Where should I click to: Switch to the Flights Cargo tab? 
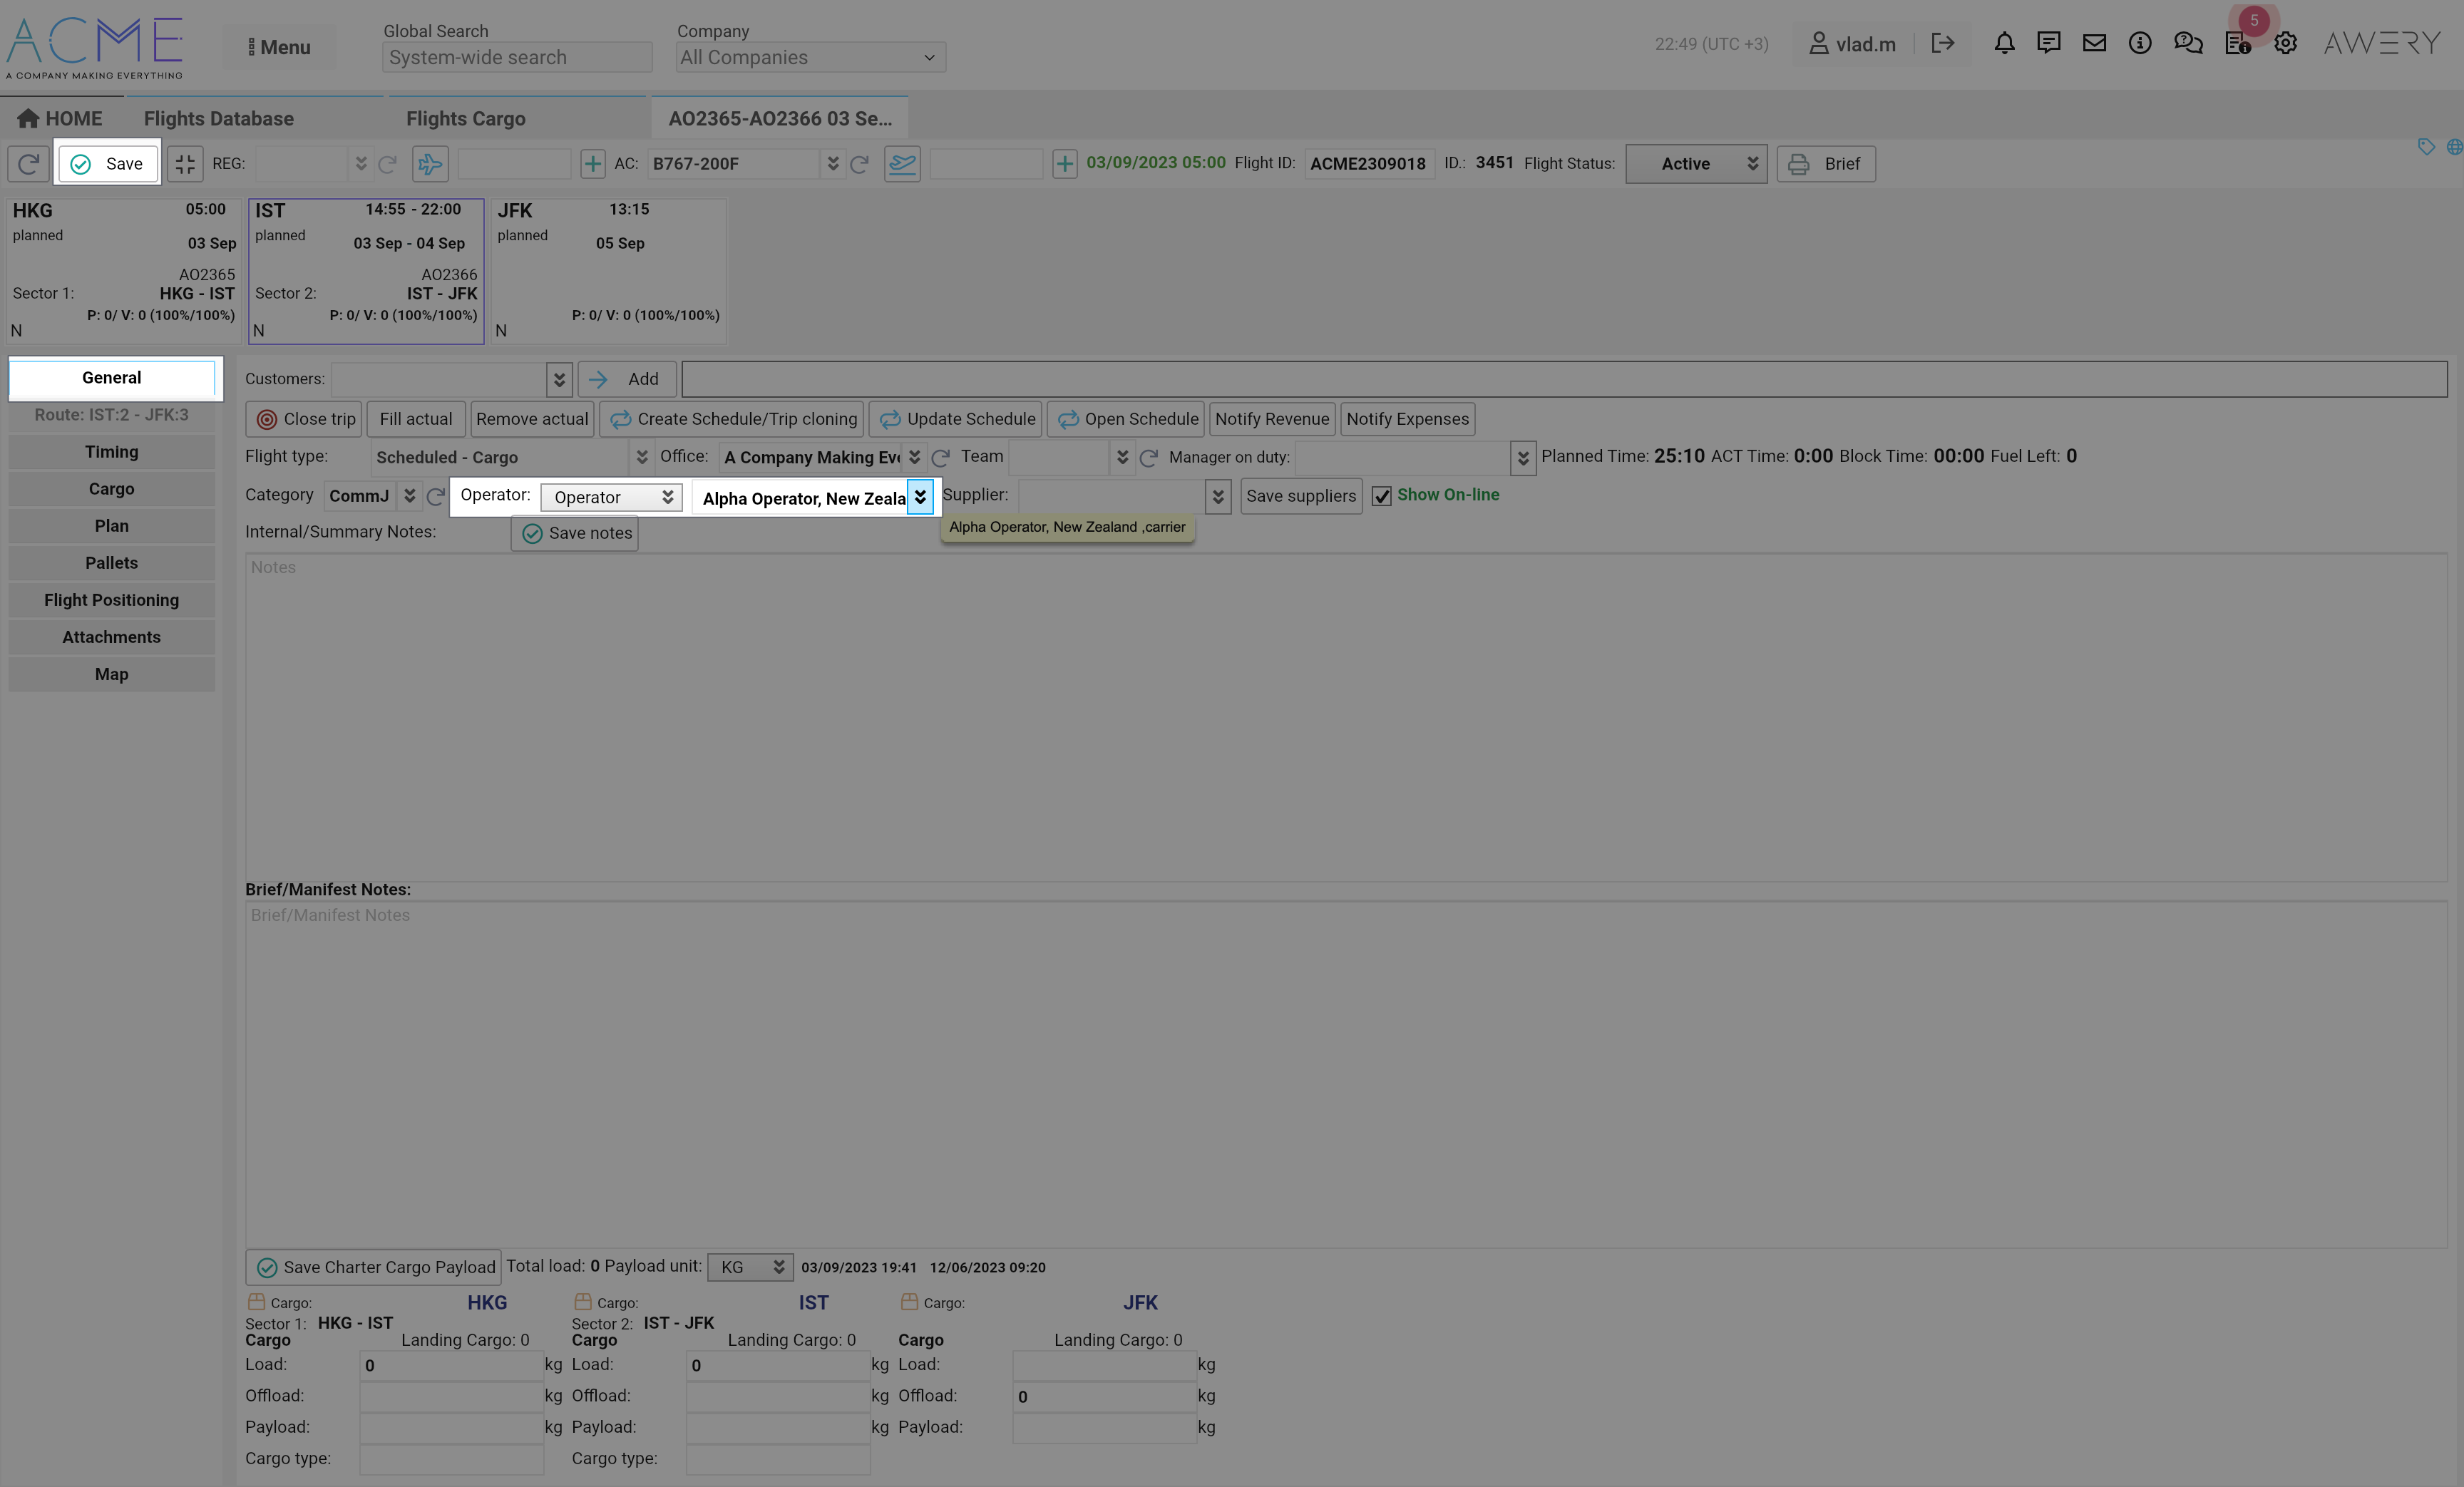(465, 118)
